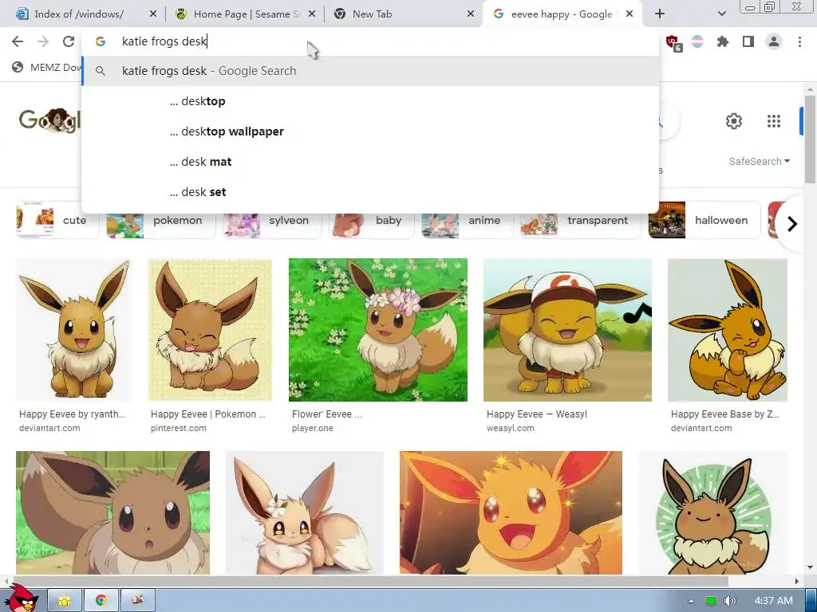The image size is (817, 612).
Task: Click the 4:37 AM taskbar clock
Action: (x=773, y=601)
